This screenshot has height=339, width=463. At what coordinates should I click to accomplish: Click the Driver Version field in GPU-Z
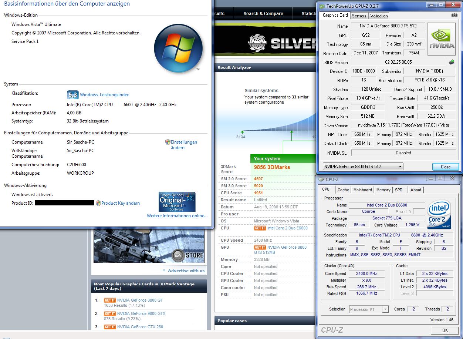(403, 125)
